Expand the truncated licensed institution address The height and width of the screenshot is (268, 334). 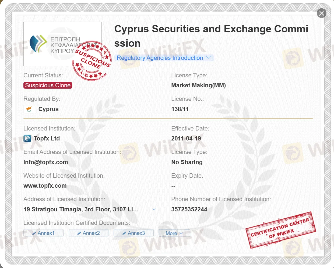pyautogui.click(x=154, y=209)
